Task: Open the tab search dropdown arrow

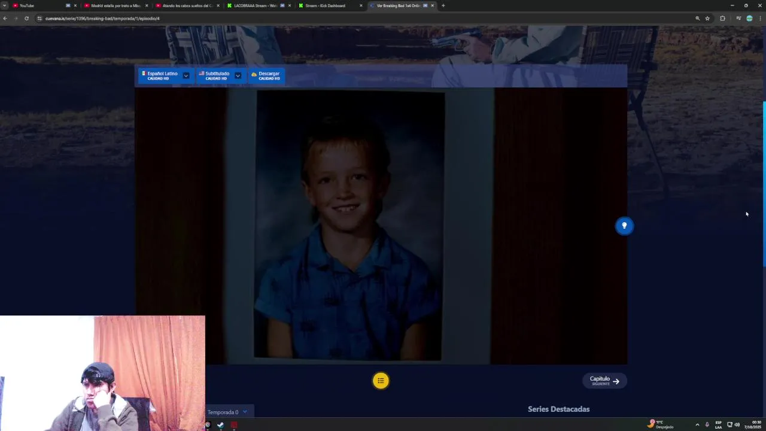Action: click(4, 5)
